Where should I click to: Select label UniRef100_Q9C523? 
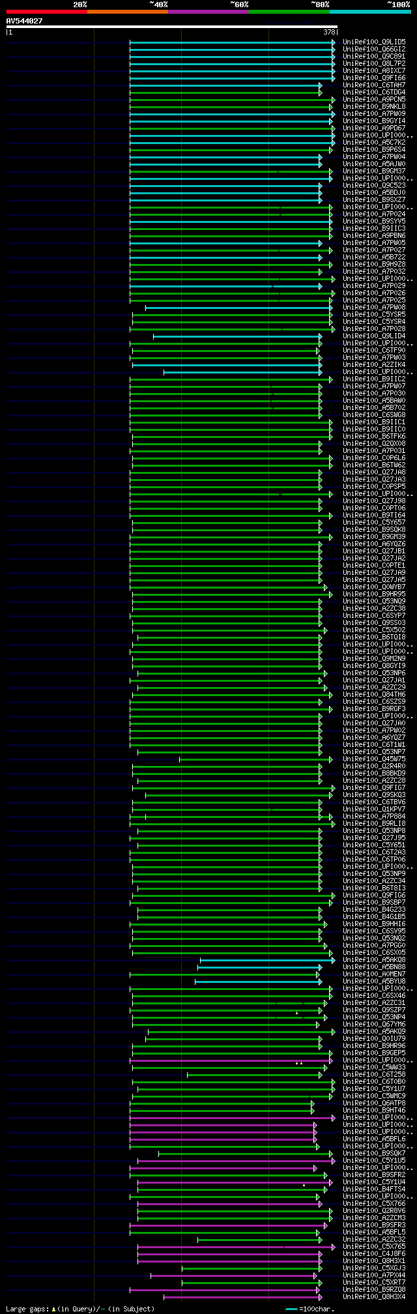pyautogui.click(x=374, y=186)
